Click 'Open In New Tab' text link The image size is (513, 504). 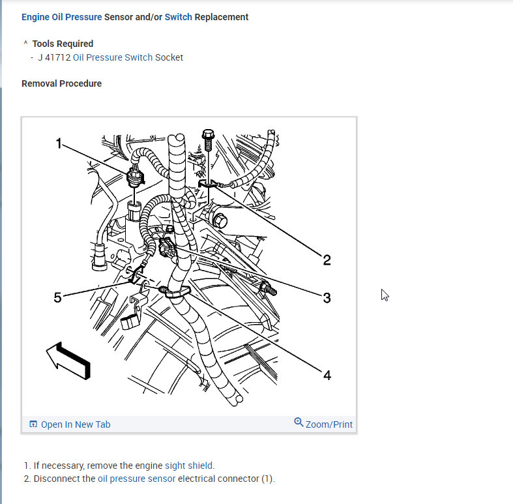click(76, 424)
